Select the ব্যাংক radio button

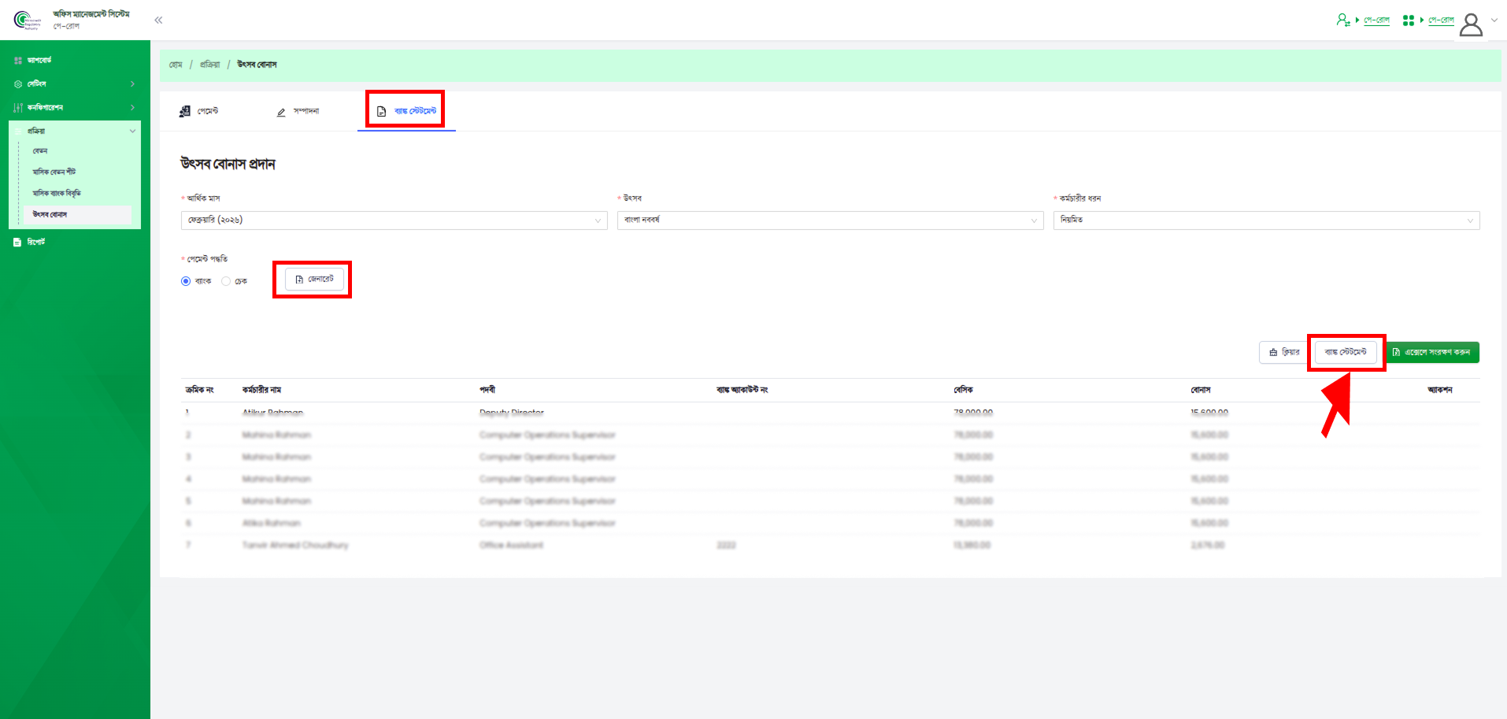coord(186,281)
